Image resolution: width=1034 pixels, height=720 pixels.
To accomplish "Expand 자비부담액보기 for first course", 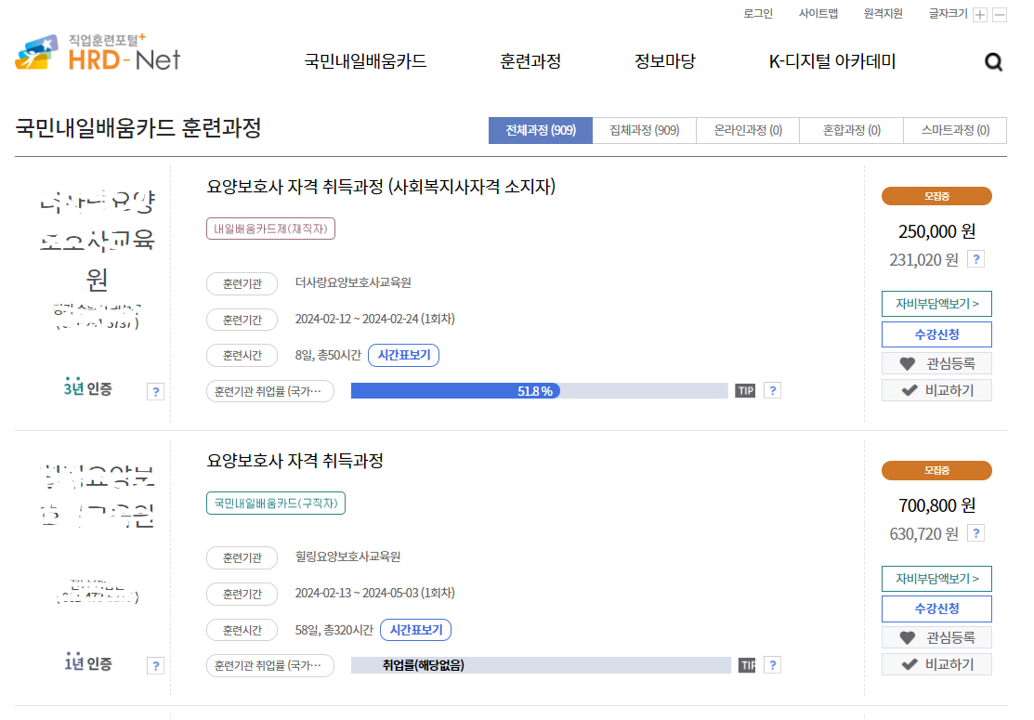I will 936,304.
